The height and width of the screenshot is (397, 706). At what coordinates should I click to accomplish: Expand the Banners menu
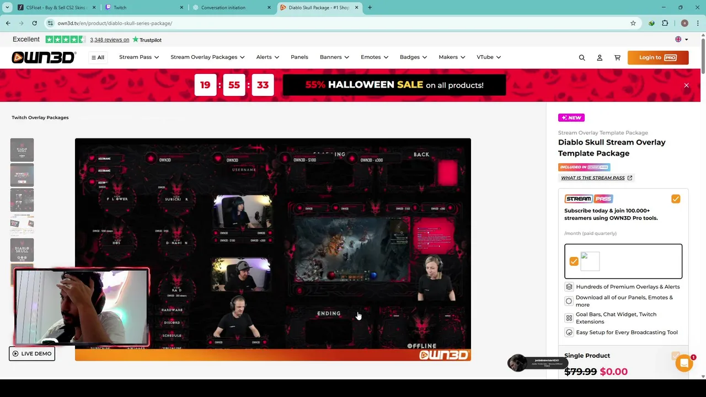(x=334, y=57)
